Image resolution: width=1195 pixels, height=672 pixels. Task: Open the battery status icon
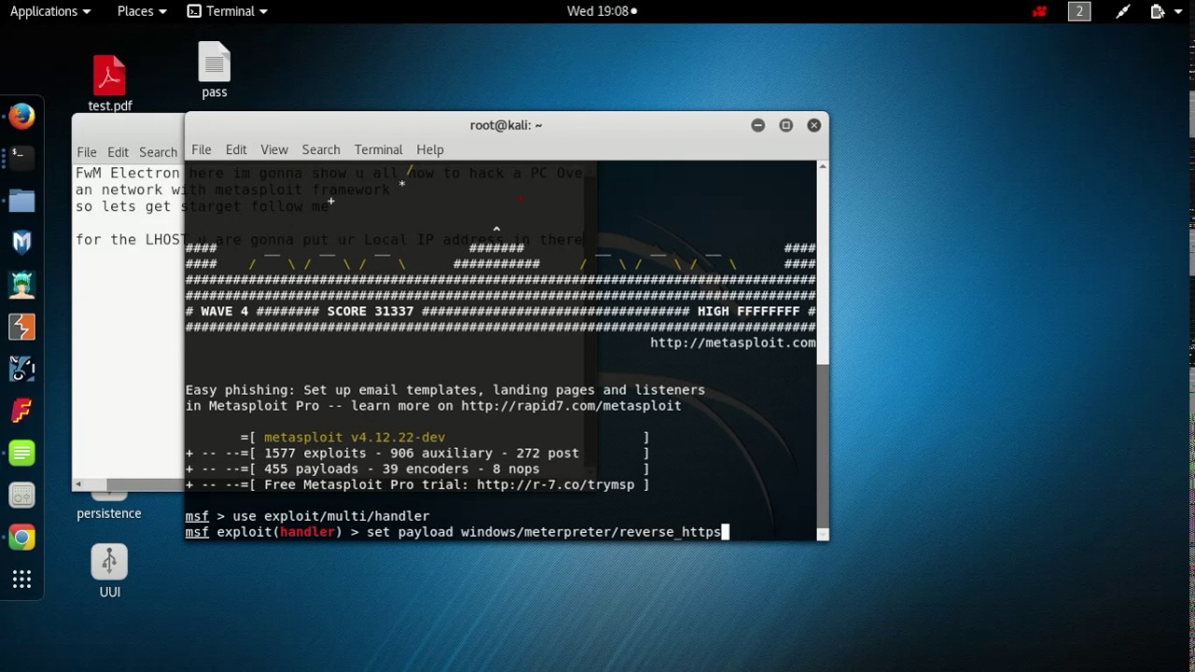pos(1158,11)
